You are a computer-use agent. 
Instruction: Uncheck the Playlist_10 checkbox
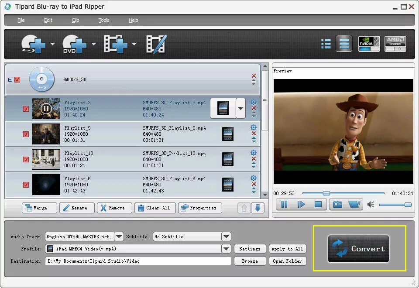26,160
